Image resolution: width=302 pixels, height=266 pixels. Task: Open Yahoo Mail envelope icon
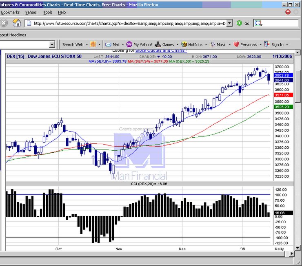pos(108,44)
